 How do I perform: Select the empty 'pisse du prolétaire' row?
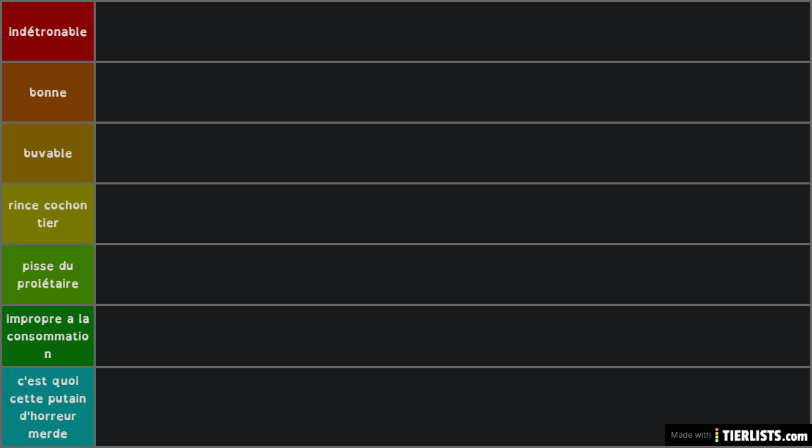click(x=453, y=275)
